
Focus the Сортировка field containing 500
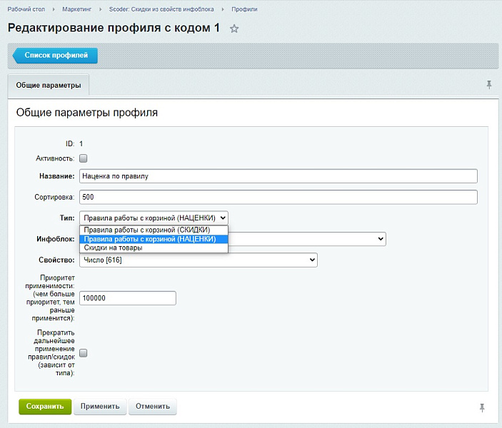(277, 197)
